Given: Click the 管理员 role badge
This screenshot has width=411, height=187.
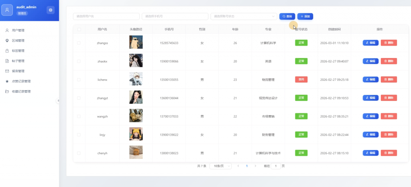Looking at the screenshot, I should click(x=22, y=13).
